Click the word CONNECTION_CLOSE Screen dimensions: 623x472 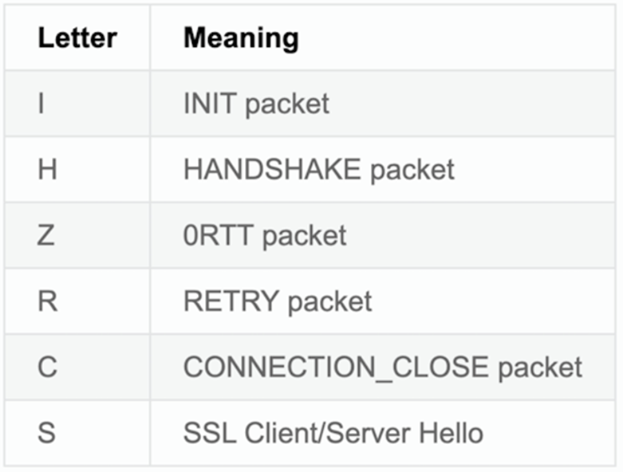[336, 368]
